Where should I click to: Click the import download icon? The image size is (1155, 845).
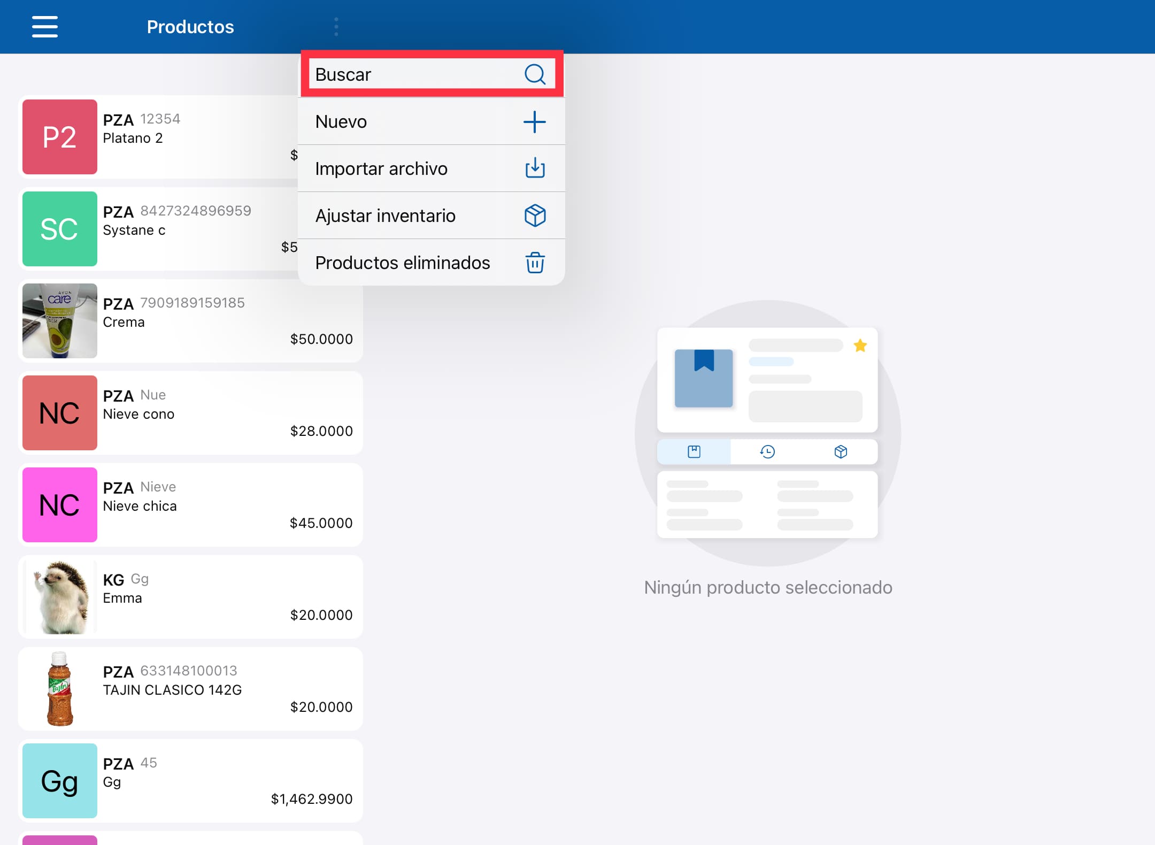pos(535,168)
